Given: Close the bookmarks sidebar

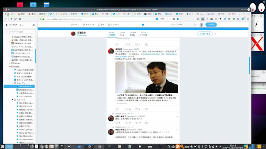Looking at the screenshot, I should [34, 25].
